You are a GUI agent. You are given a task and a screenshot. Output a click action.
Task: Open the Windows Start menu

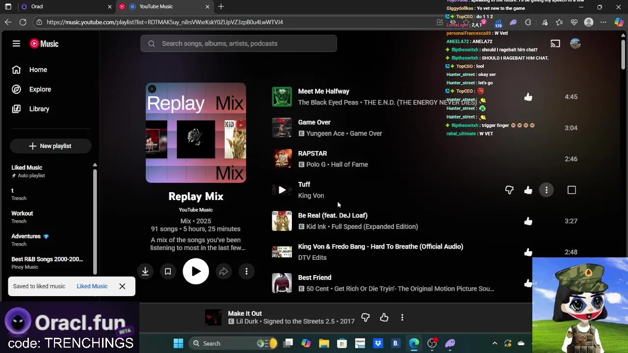(178, 343)
